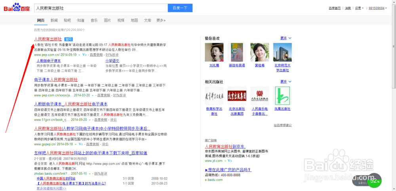Open dropdown arrow after www.pep.com.cn/ 2014-09-19
This screenshot has height=191, width=396.
point(79,55)
